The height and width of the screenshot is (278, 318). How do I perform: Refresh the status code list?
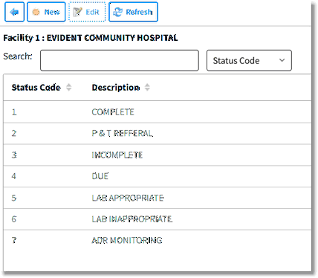pos(133,12)
